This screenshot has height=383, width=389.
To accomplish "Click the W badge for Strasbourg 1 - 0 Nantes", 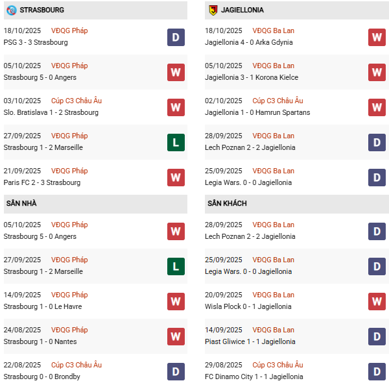I will (x=176, y=336).
